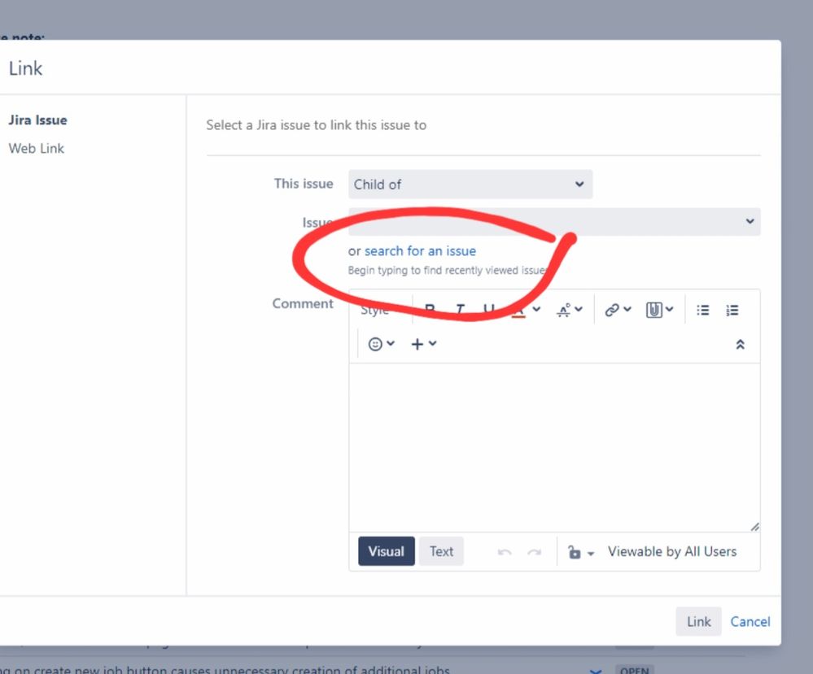Click the 'search for an issue' link
Screen dimensions: 813x674
click(x=420, y=251)
